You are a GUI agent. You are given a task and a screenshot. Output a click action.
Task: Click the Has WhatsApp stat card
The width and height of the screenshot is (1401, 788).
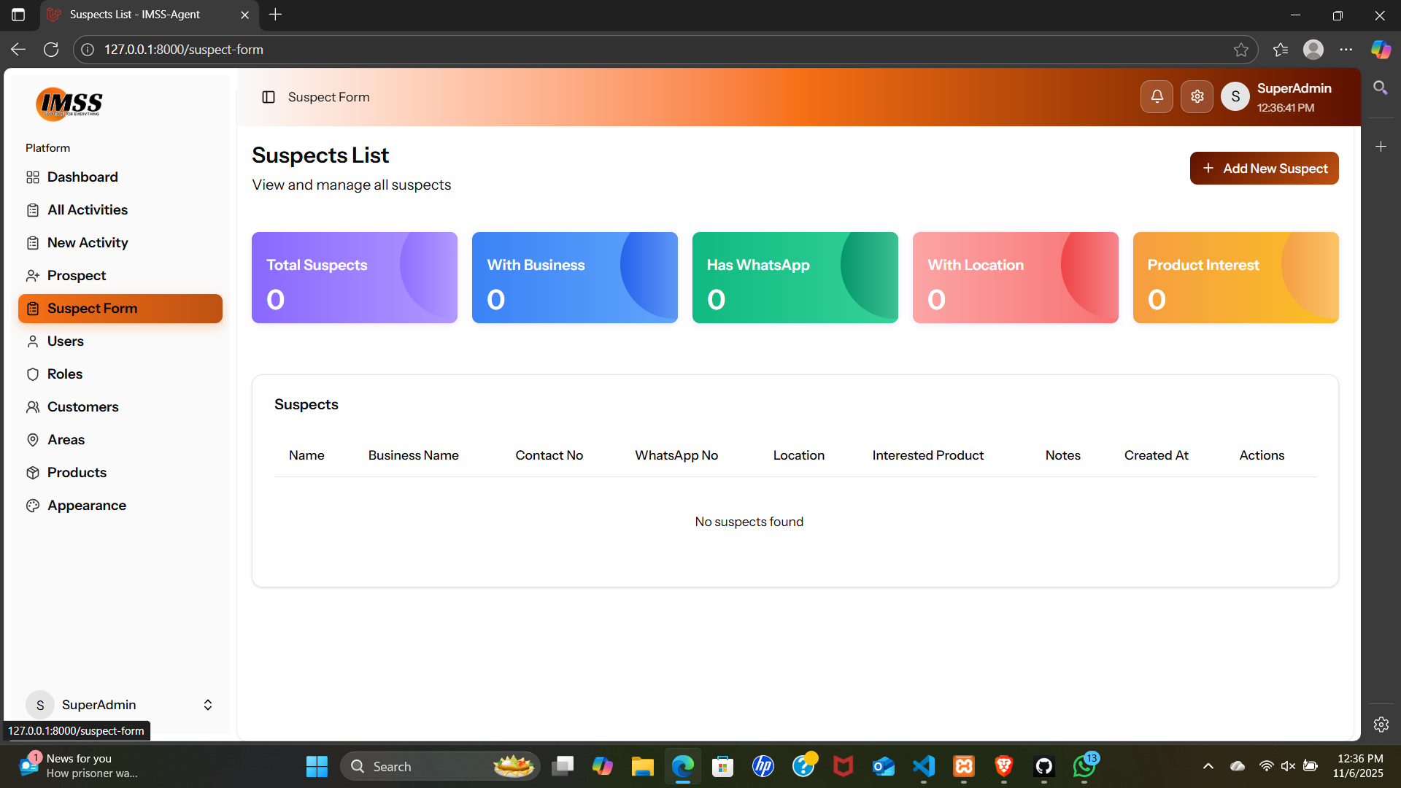pyautogui.click(x=795, y=278)
